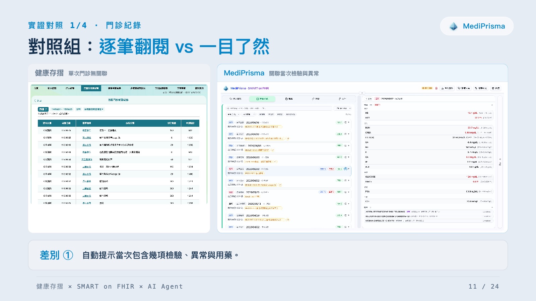Select the 2026/06/10 encounter card
536x301 pixels.
tap(288, 136)
